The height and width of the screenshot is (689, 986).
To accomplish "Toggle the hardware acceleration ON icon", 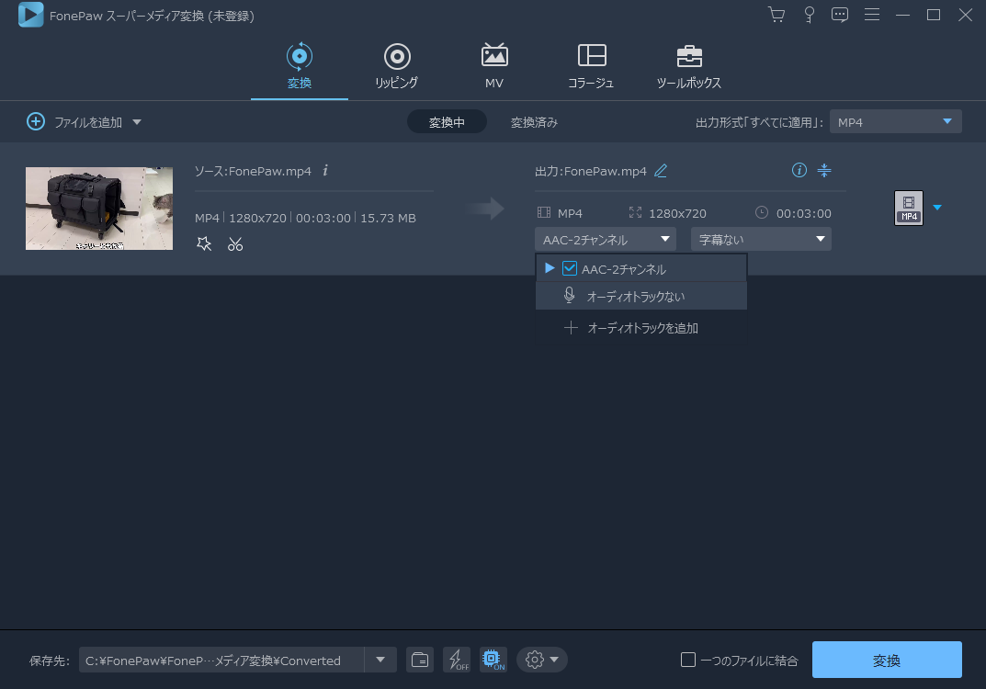I will [x=493, y=661].
